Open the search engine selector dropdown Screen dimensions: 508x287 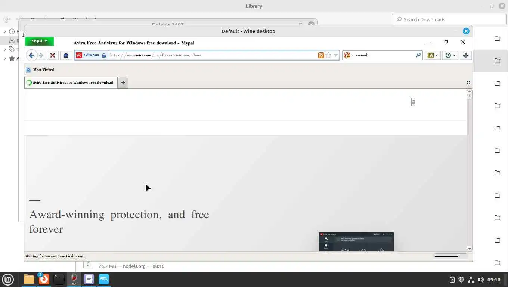[349, 55]
